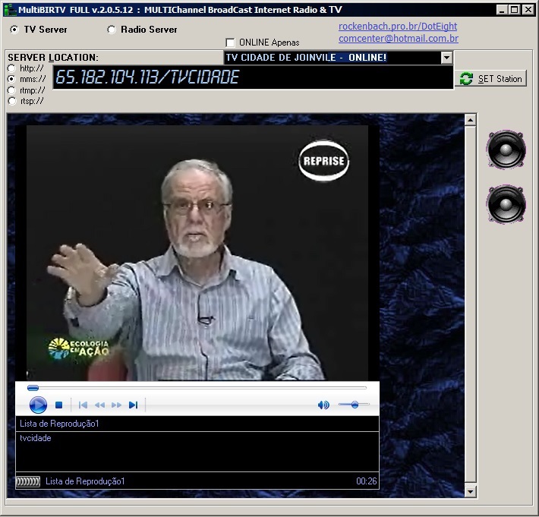Open the TV station dropdown list
The image size is (539, 517).
(x=446, y=58)
